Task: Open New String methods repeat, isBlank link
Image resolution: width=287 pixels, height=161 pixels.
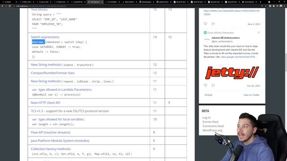Action: tap(46, 81)
